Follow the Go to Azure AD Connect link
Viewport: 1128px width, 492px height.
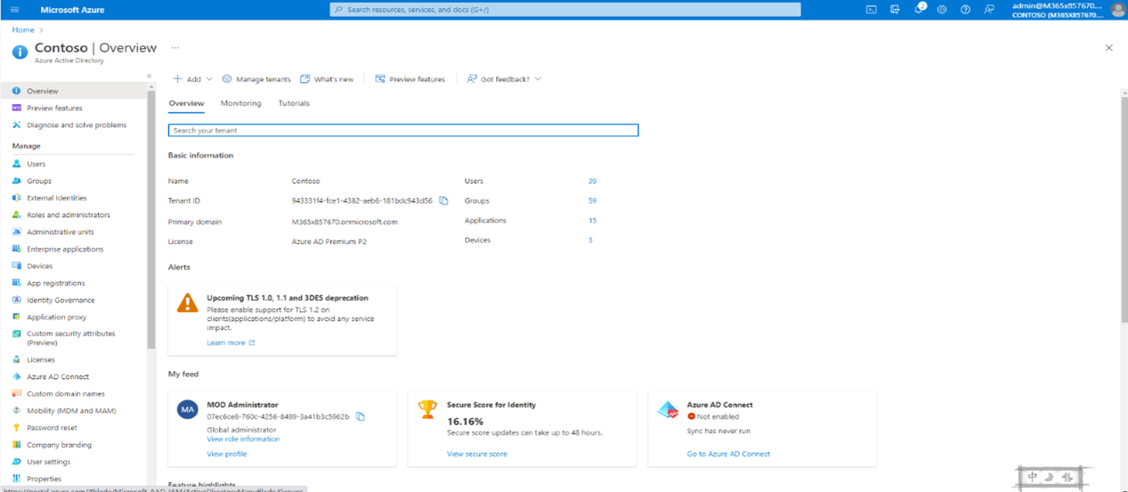(x=728, y=454)
